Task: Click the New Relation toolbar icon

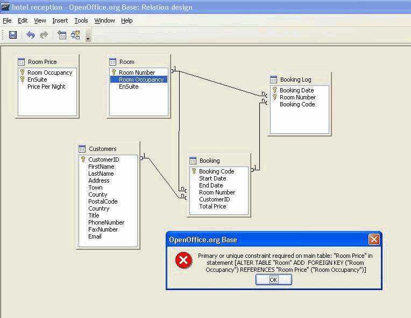Action: tap(75, 35)
